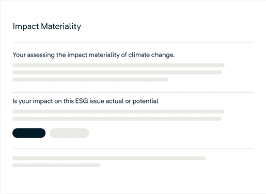Choose the light gray pill button
Screen dimensions: 266x194
coord(69,133)
